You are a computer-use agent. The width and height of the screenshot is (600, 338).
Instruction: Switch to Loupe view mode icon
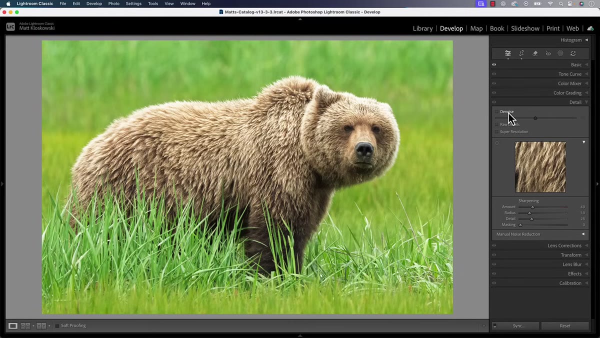pyautogui.click(x=13, y=326)
